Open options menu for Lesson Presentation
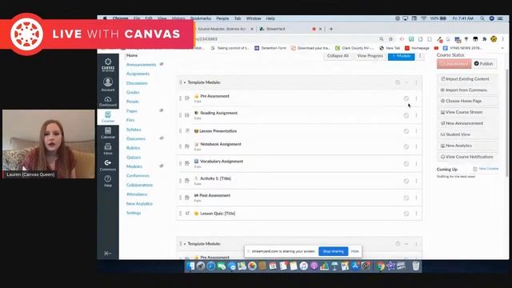This screenshot has height=288, width=512. pyautogui.click(x=416, y=131)
